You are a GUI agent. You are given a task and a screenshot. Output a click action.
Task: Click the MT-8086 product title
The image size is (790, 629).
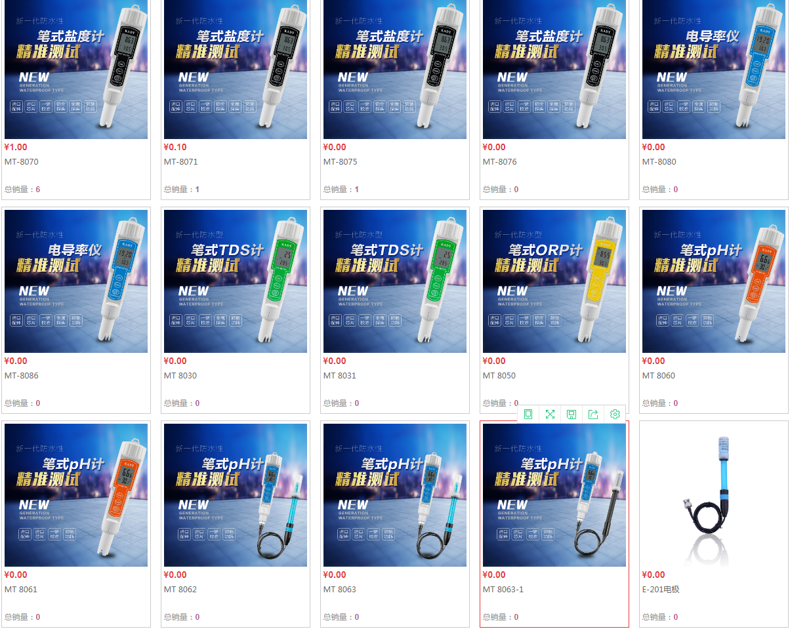[x=22, y=376]
